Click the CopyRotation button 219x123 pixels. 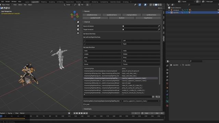148,18
